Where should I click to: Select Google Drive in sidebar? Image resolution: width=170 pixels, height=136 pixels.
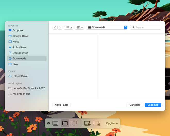27,36
